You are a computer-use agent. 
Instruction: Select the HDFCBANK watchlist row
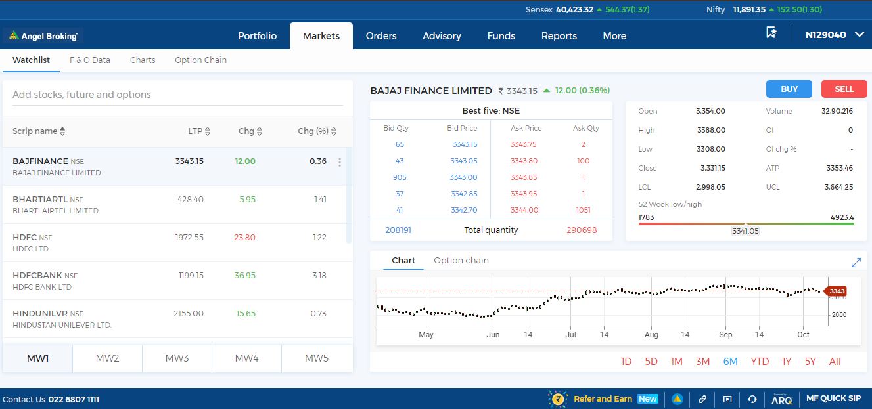174,281
